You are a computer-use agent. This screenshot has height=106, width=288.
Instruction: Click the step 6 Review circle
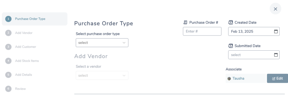8,89
